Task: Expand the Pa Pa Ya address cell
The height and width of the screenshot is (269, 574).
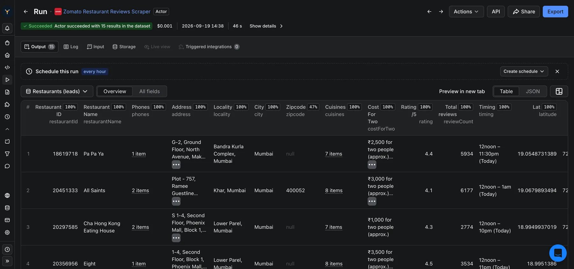Action: 176,165
